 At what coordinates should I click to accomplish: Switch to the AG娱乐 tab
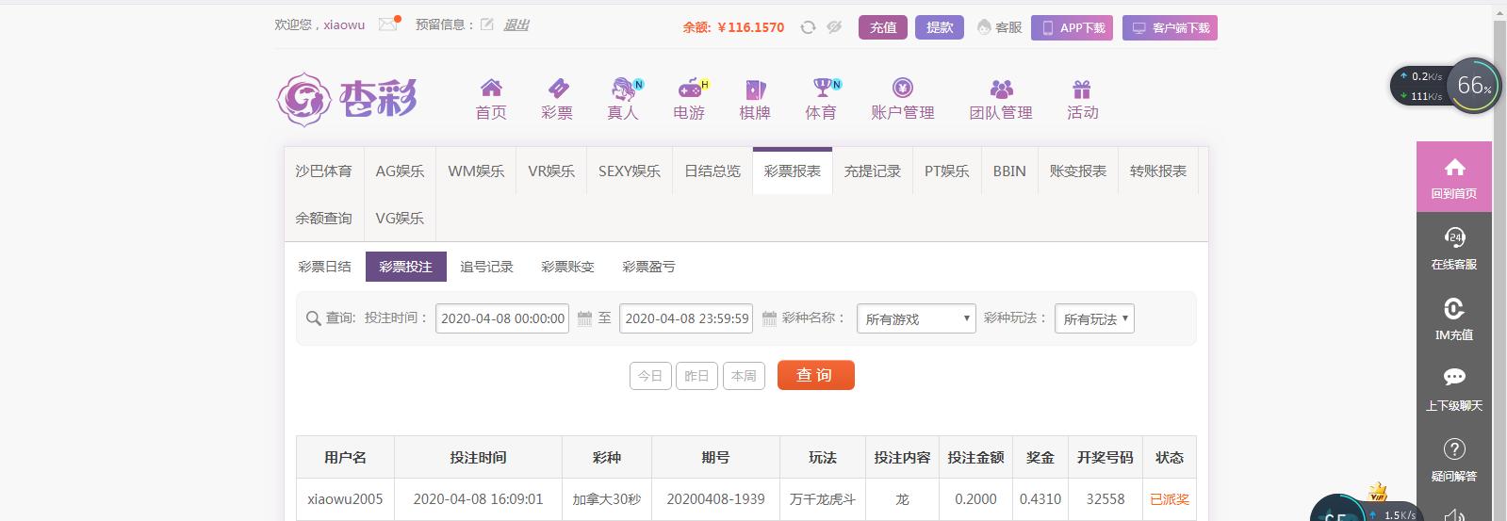click(x=400, y=171)
